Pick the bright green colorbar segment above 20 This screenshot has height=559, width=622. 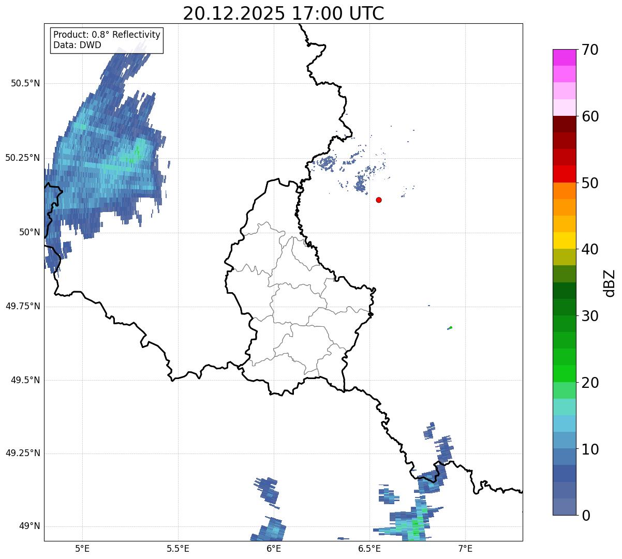(x=564, y=374)
